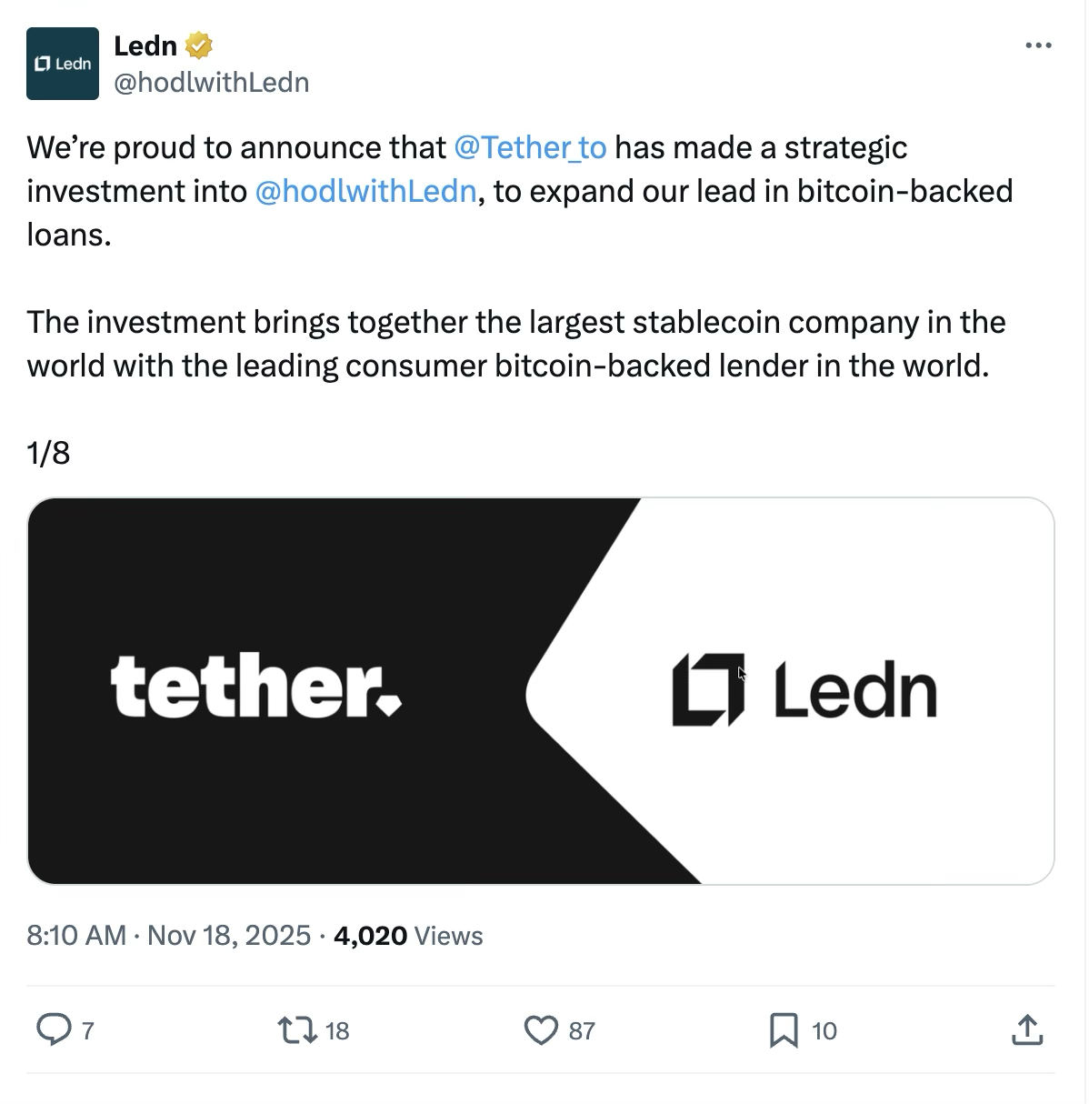1089x1104 pixels.
Task: Open the more options menu (three dots)
Action: [x=1037, y=45]
